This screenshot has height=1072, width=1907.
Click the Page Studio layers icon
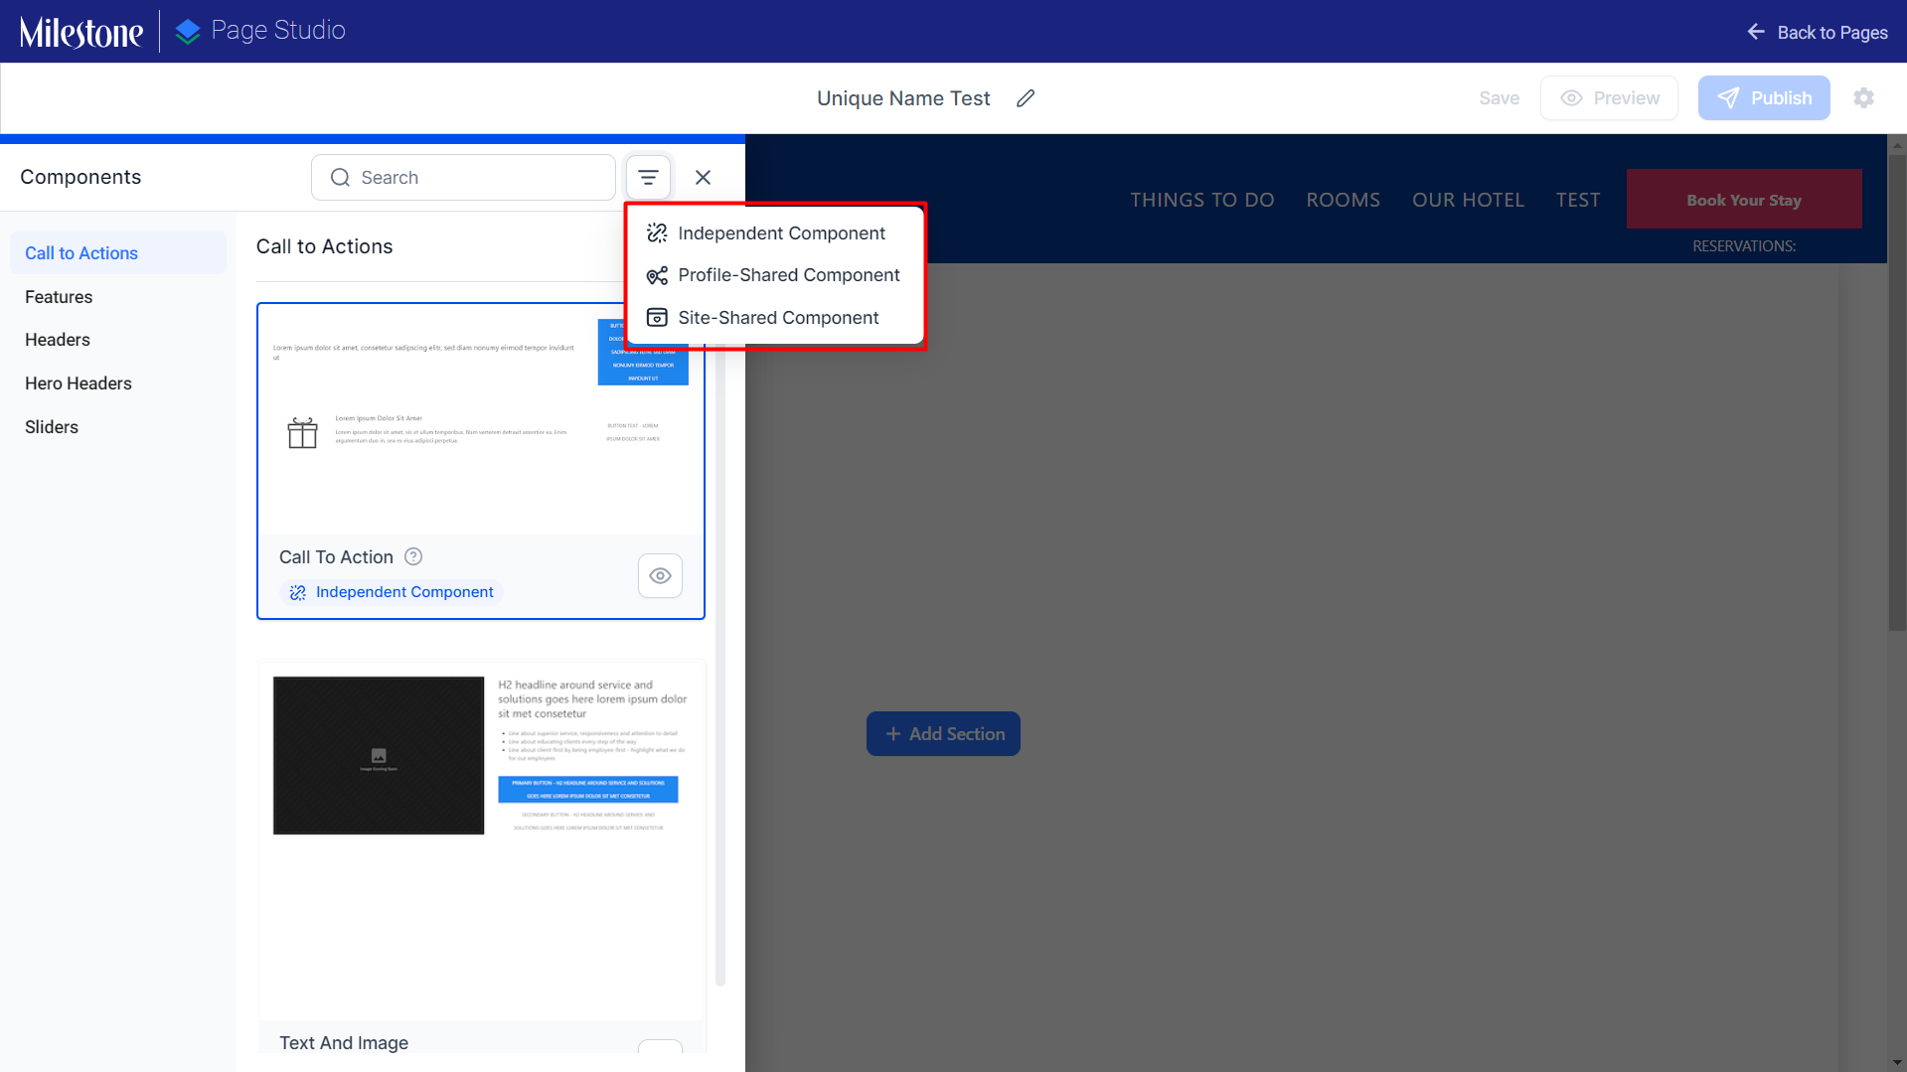tap(188, 32)
